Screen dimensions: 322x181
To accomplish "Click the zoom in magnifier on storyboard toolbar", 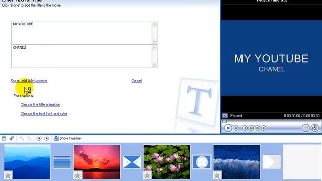I will [x=21, y=138].
